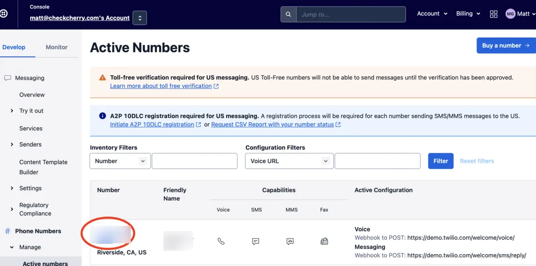This screenshot has width=536, height=266.
Task: Click the sms reply webhook URL text
Action: (467, 256)
